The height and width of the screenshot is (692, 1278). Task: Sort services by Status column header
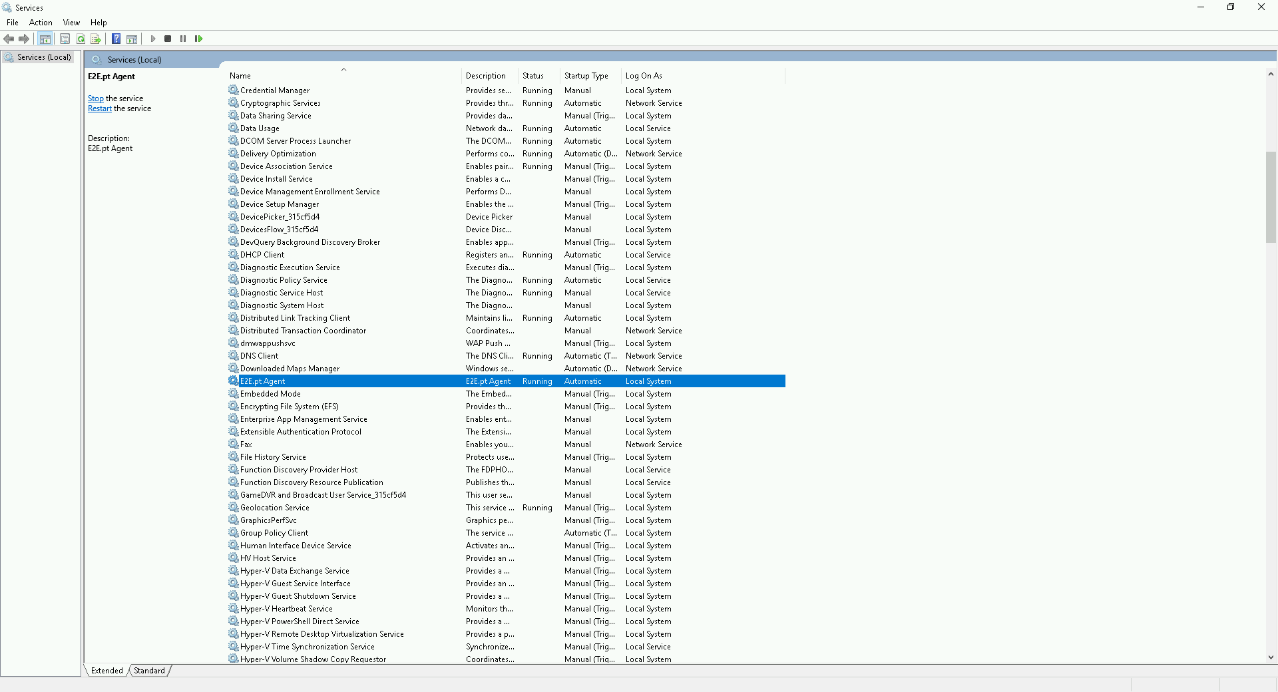pos(532,76)
